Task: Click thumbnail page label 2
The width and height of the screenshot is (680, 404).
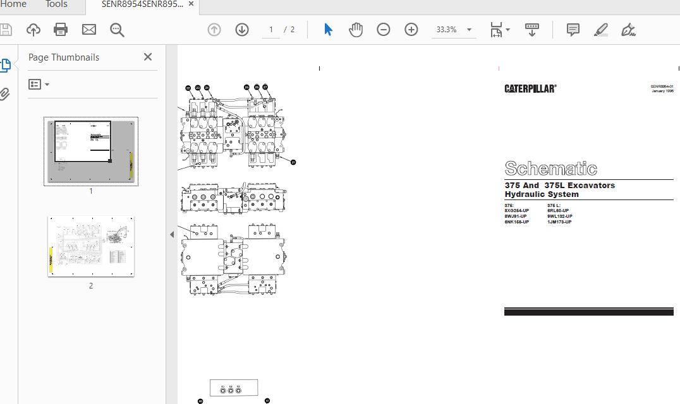Action: point(90,286)
